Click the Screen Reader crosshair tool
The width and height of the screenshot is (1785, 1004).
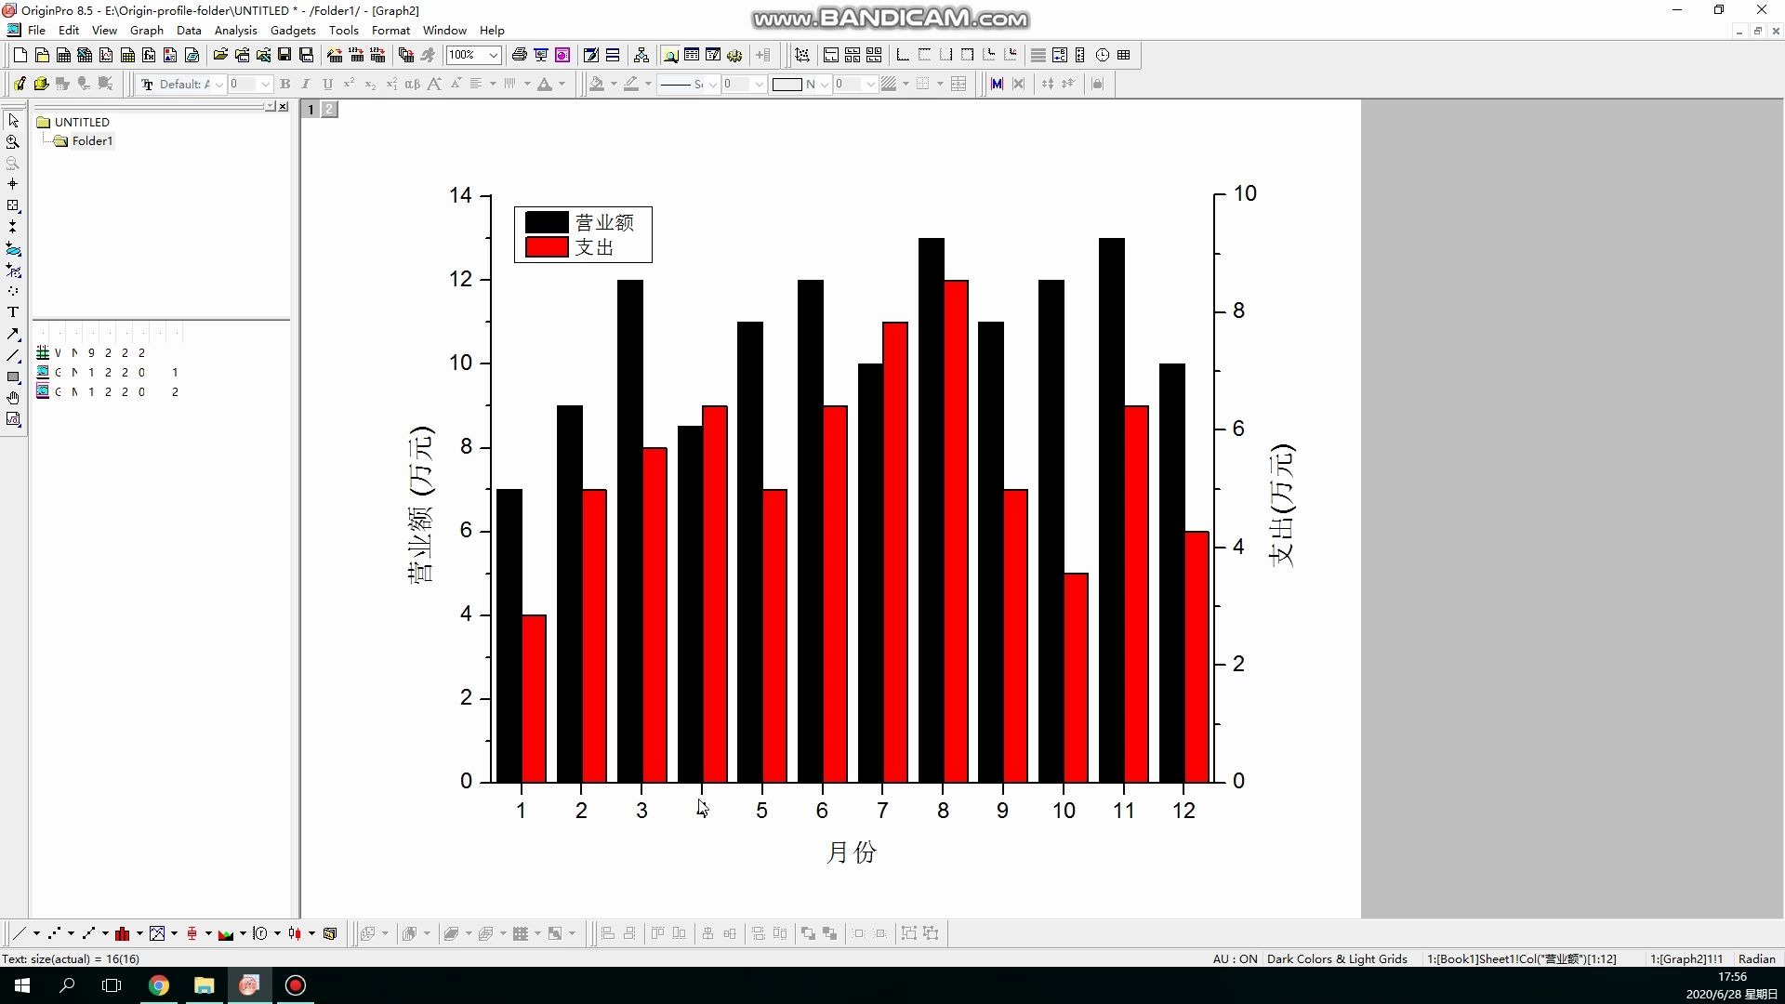[x=13, y=184]
